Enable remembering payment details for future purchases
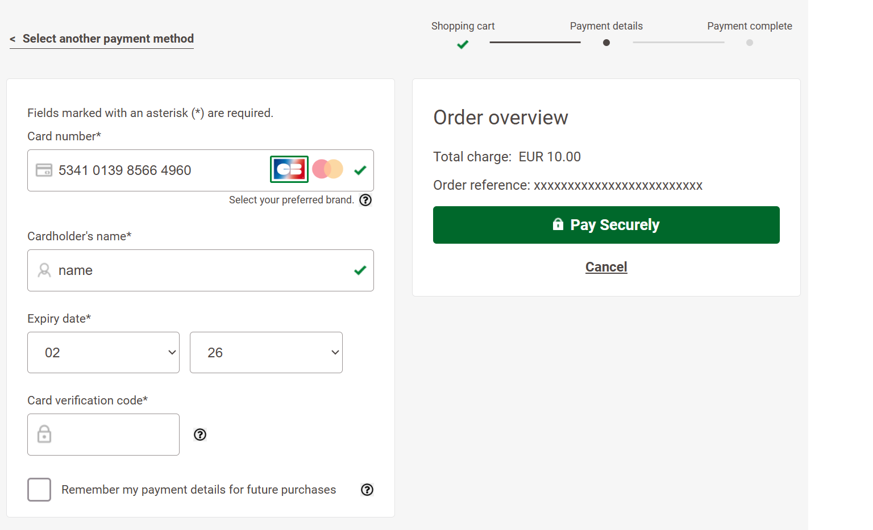This screenshot has width=873, height=530. 39,490
